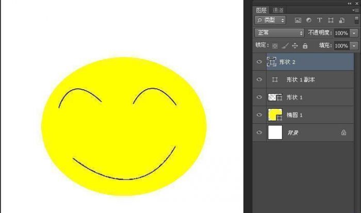Click the adjustment layer filter icon

click(308, 20)
